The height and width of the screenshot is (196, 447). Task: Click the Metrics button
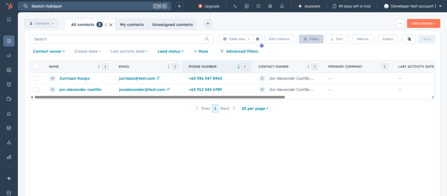363,39
